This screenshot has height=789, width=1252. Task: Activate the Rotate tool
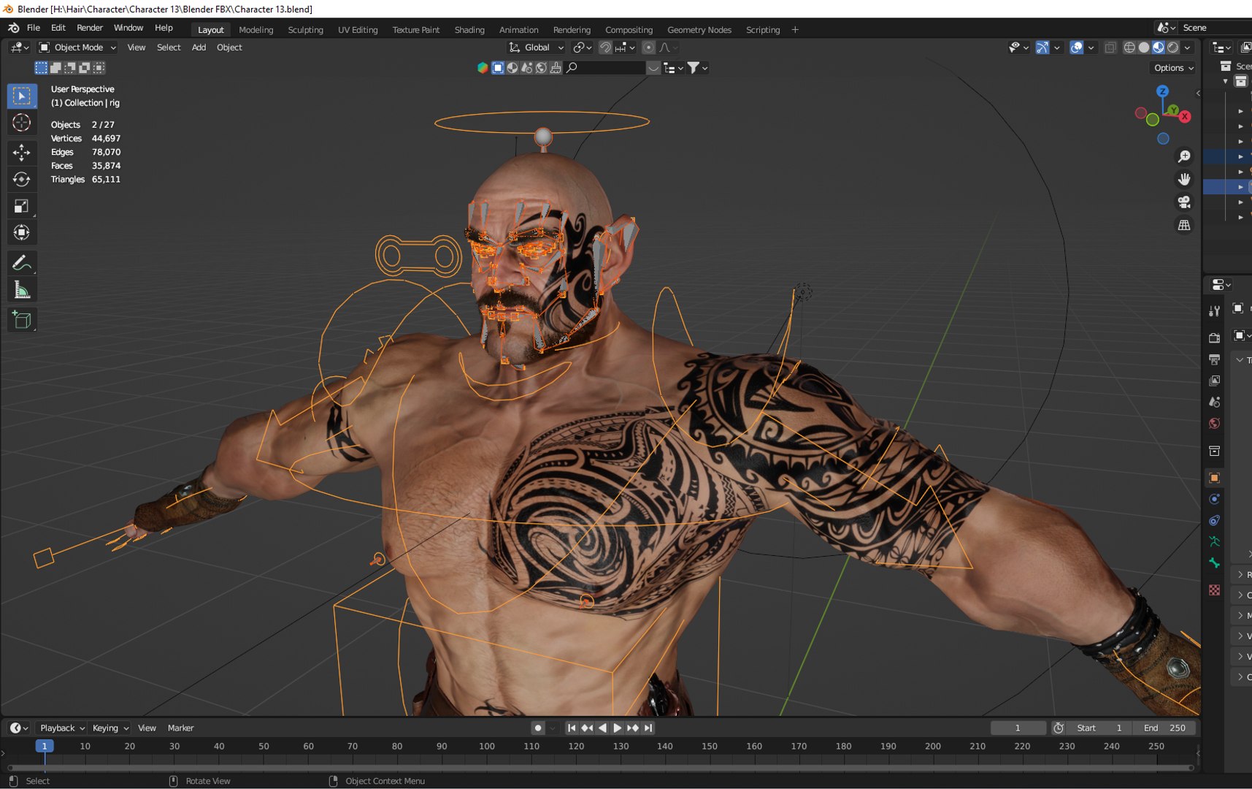(x=22, y=179)
